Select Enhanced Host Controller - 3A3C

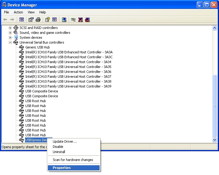pos(69,57)
